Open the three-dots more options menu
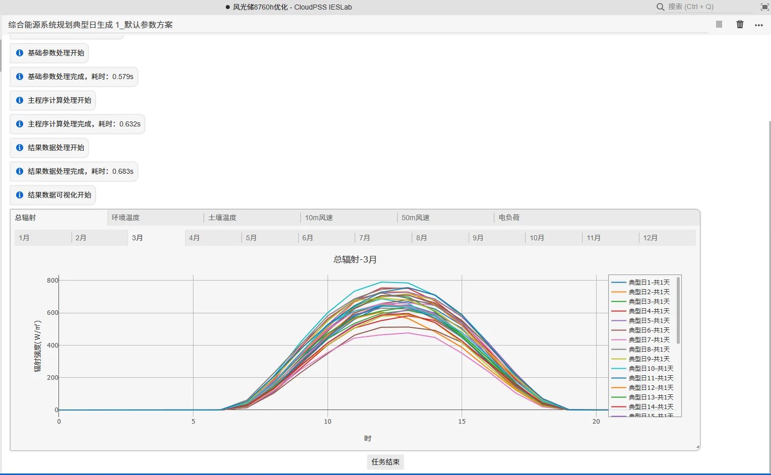Screen dimensions: 771x475 [759, 25]
